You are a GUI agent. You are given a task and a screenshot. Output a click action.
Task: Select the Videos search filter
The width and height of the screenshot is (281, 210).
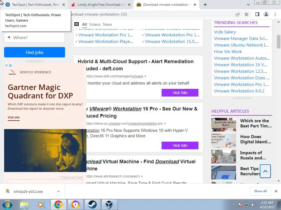click(95, 24)
